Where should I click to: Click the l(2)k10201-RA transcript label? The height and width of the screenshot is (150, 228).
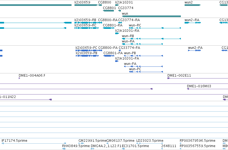click(127, 30)
